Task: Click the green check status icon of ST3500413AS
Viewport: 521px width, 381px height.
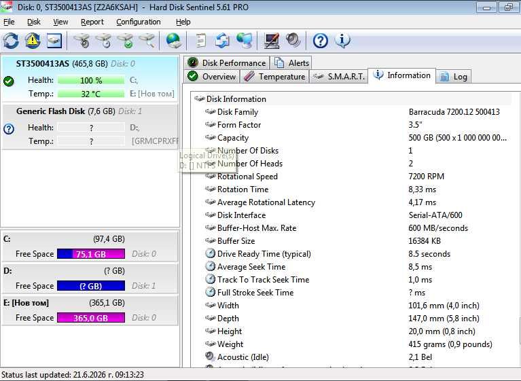Action: 9,81
